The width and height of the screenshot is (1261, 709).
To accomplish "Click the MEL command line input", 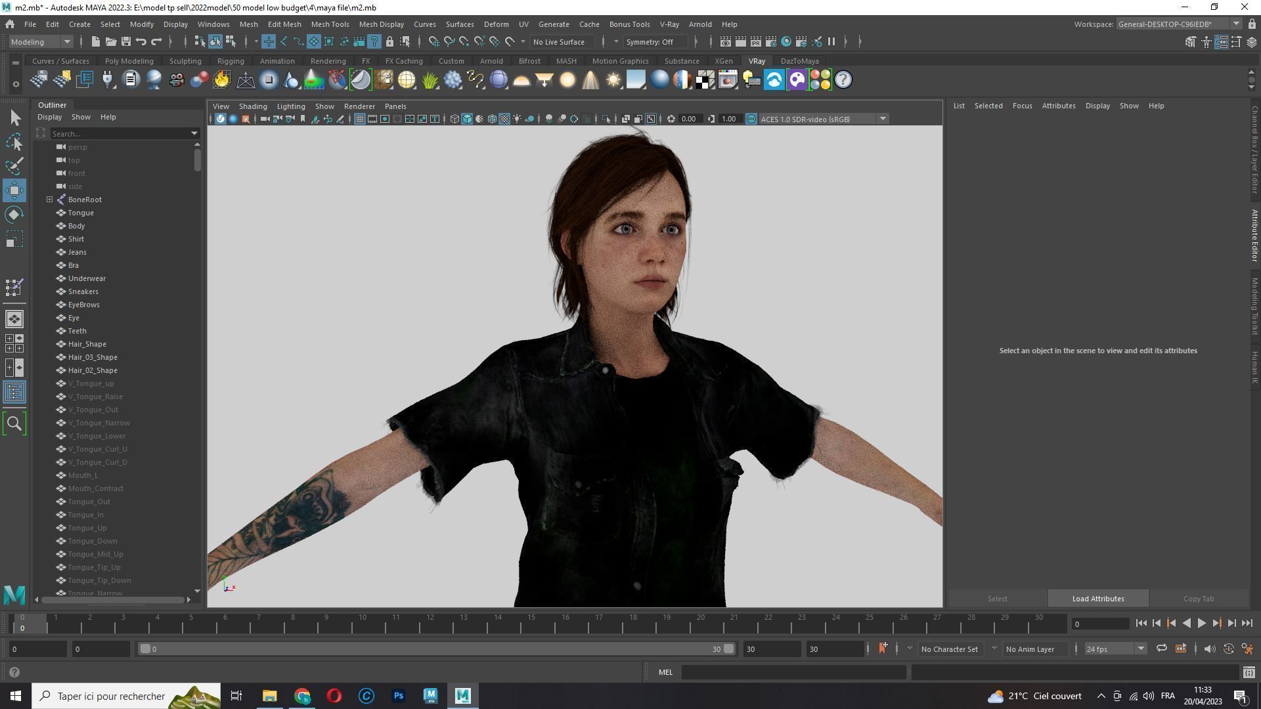I will (x=793, y=672).
